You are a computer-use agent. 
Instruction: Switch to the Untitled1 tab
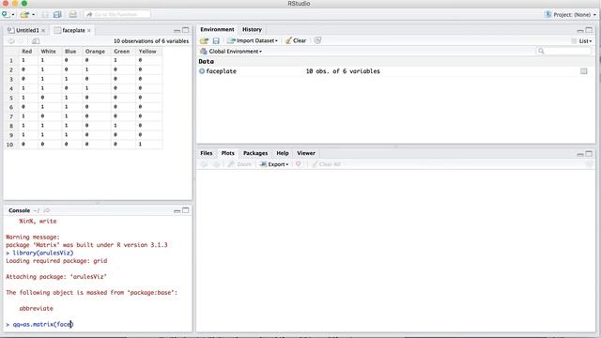click(x=27, y=30)
